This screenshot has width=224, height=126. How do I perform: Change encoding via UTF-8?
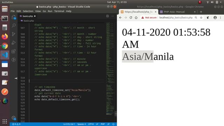[x=91, y=124]
